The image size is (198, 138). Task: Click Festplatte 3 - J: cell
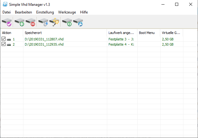pos(121,39)
